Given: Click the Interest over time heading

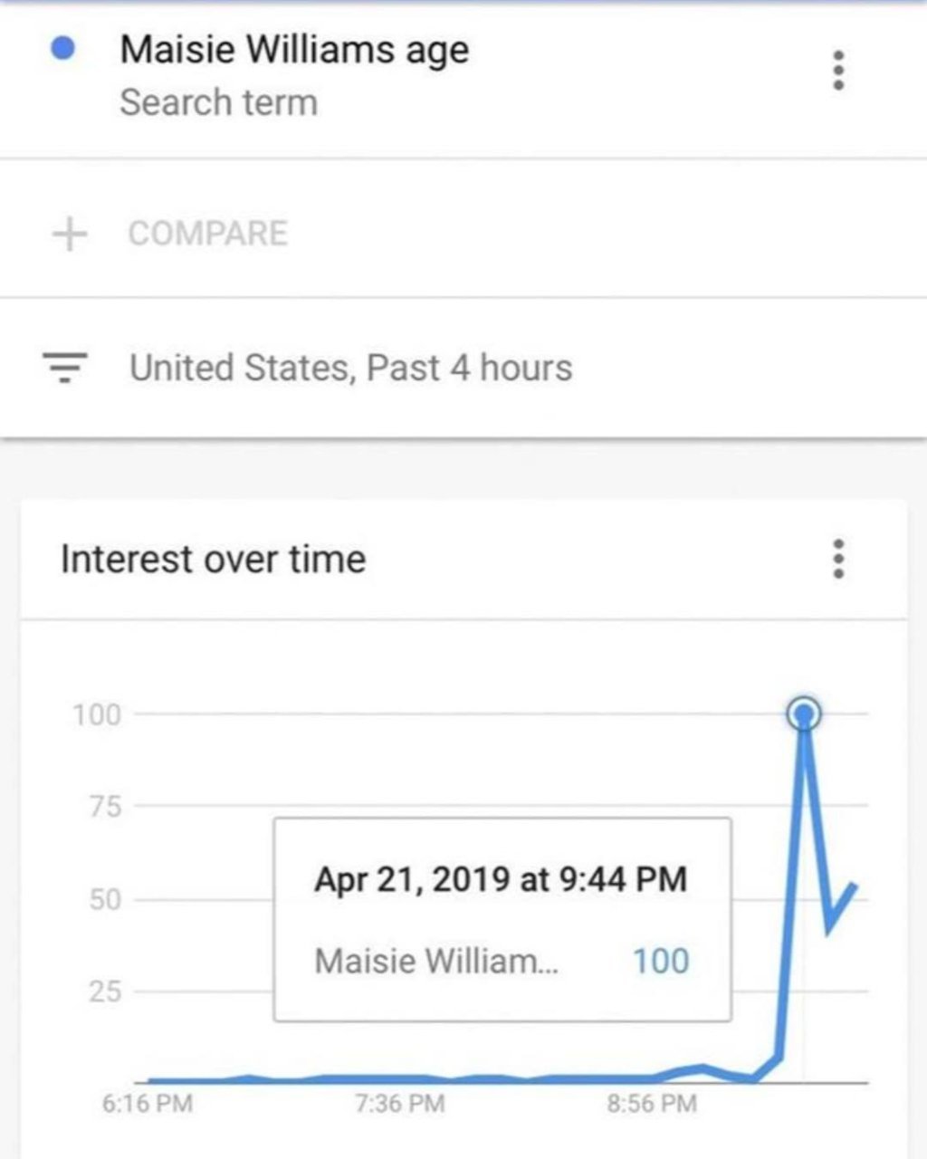Looking at the screenshot, I should (x=213, y=559).
